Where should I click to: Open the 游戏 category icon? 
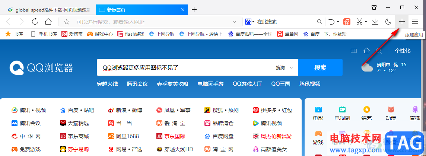pyautogui.click(x=318, y=138)
